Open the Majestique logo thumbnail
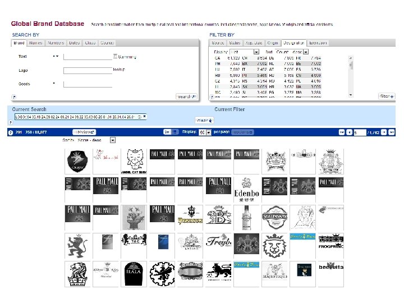The width and height of the screenshot is (404, 303). tap(274, 274)
